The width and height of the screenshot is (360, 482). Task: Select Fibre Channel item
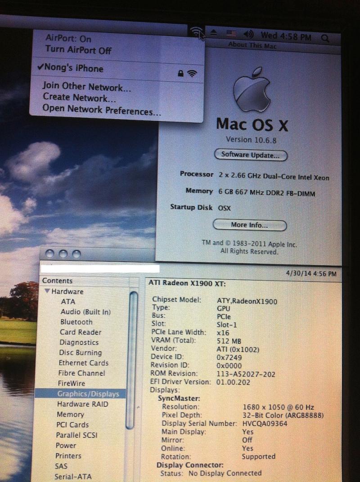point(81,373)
